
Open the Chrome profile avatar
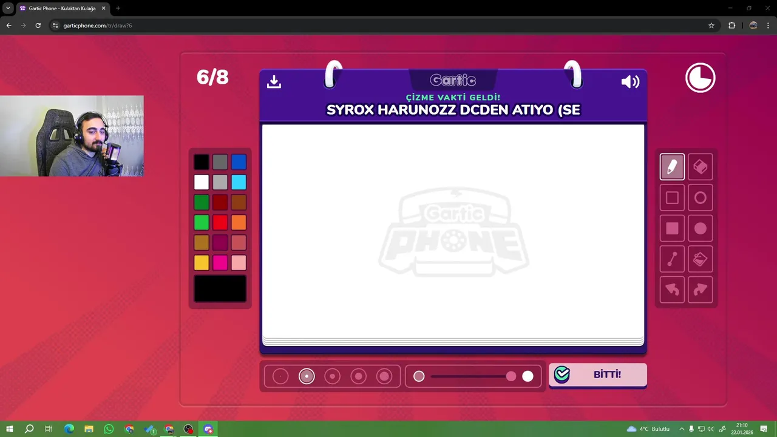(x=753, y=25)
